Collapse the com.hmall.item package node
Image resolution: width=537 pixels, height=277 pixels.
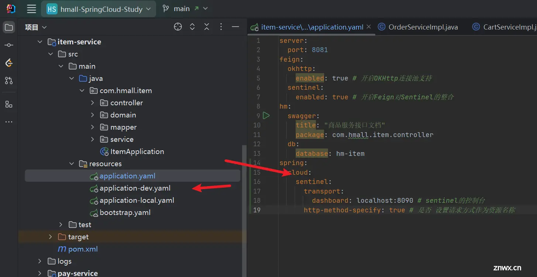click(x=82, y=91)
